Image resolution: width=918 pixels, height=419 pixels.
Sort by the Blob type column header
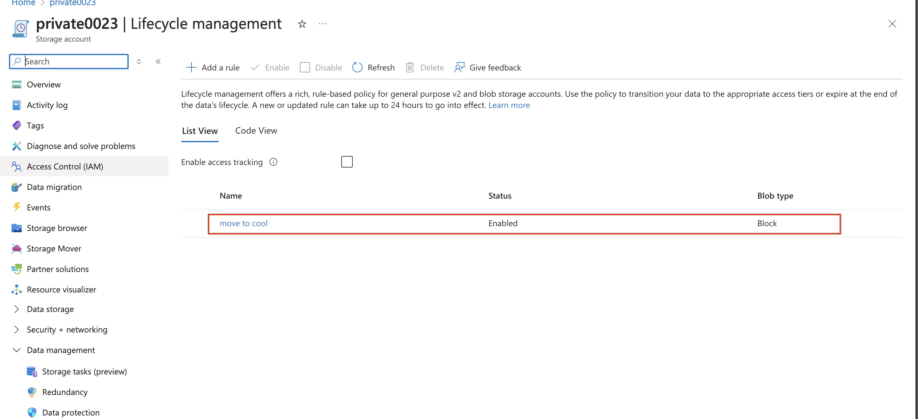[x=775, y=196]
